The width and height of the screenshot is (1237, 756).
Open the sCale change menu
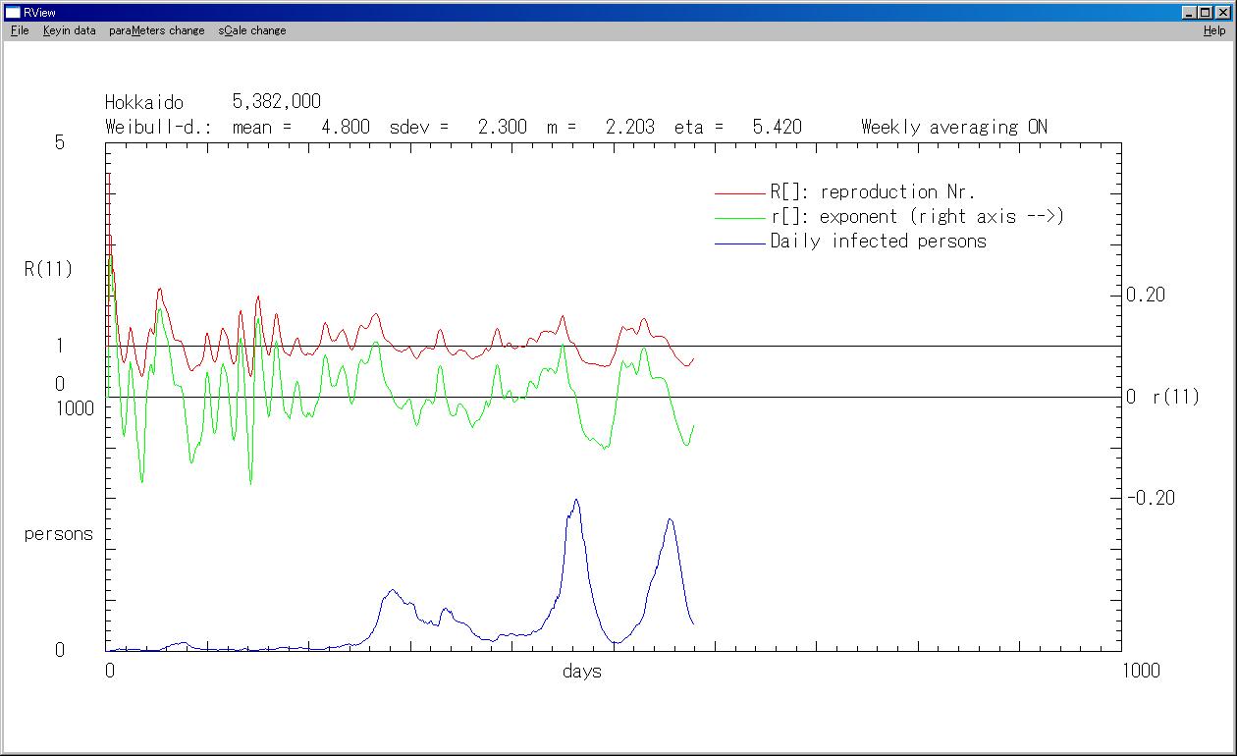coord(252,30)
